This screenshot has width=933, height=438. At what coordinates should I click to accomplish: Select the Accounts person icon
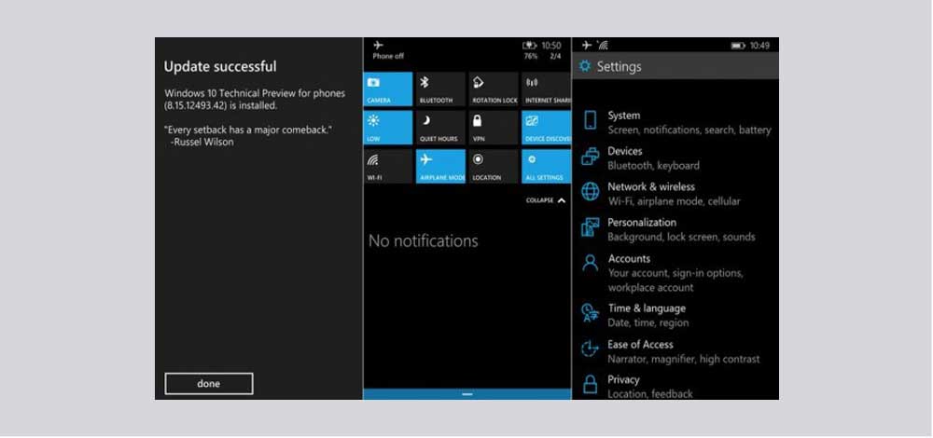tap(590, 264)
